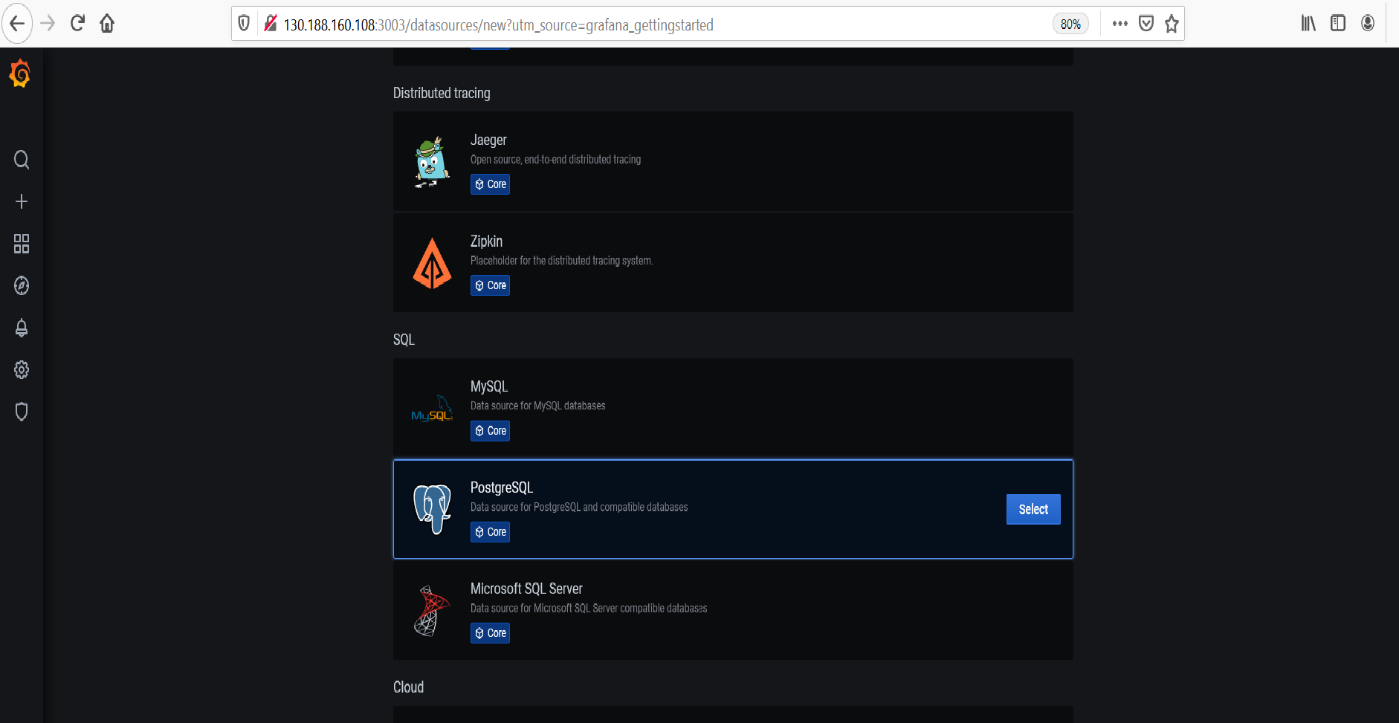Screen dimensions: 1399x723
Task: Open page actions three-dots menu
Action: click(x=1119, y=24)
